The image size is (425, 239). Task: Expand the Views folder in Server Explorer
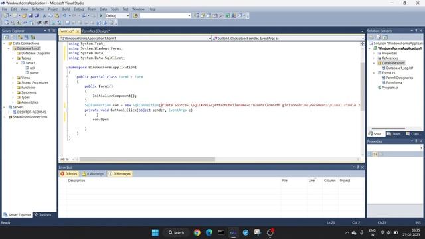[13, 78]
